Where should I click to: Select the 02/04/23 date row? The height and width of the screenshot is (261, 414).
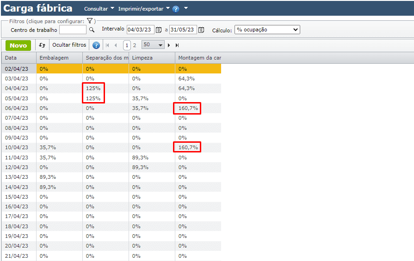click(19, 69)
